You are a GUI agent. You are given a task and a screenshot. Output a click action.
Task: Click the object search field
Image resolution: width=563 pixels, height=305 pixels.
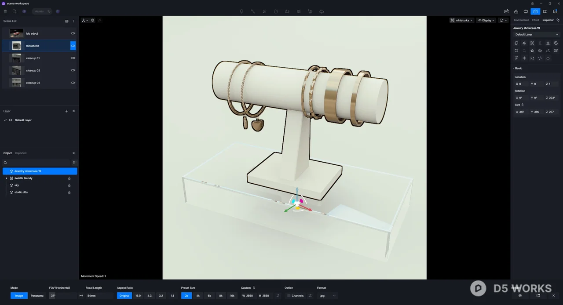coord(37,163)
